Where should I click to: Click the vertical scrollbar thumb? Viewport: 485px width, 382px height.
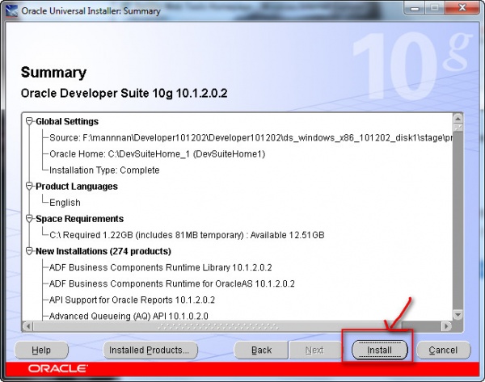click(458, 128)
